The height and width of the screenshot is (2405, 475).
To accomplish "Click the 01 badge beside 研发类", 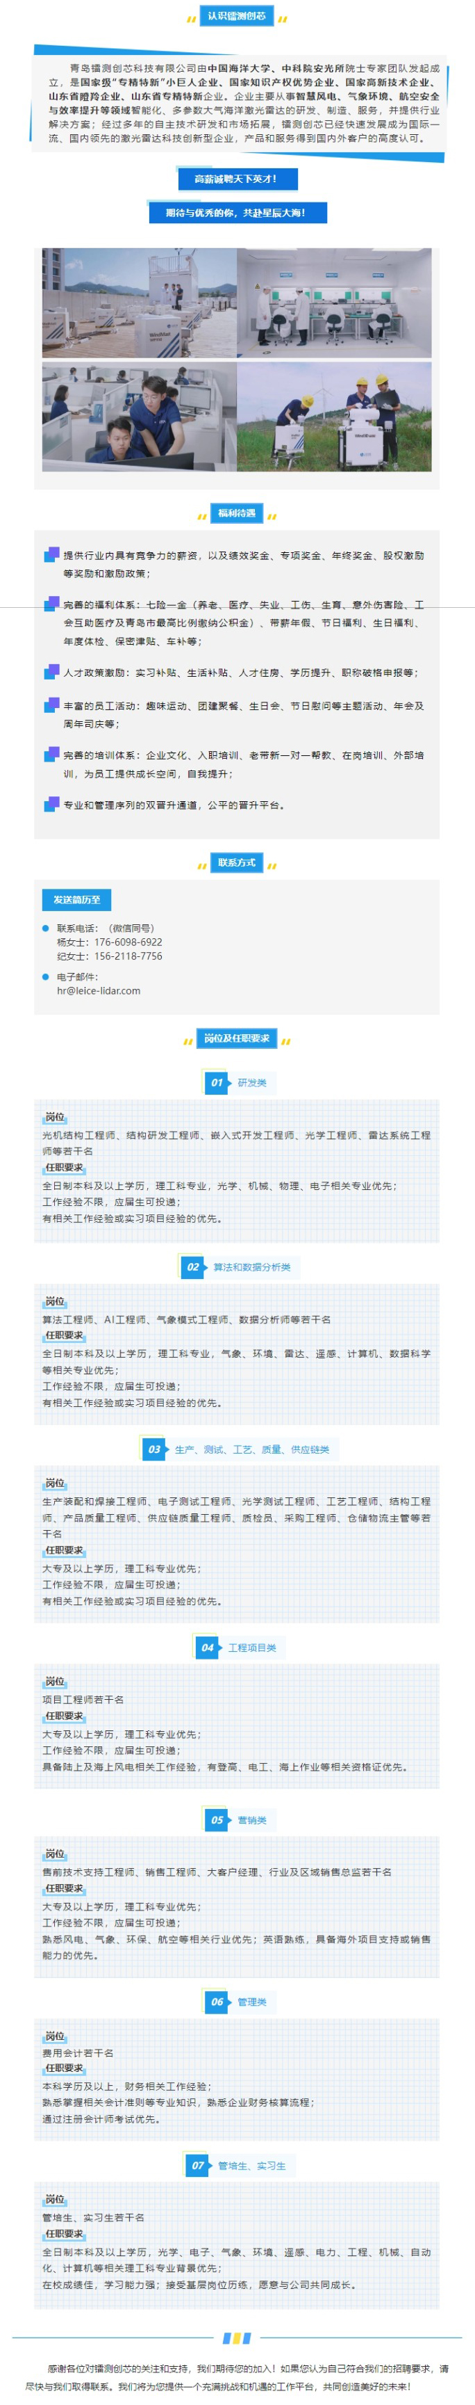I will (216, 1082).
